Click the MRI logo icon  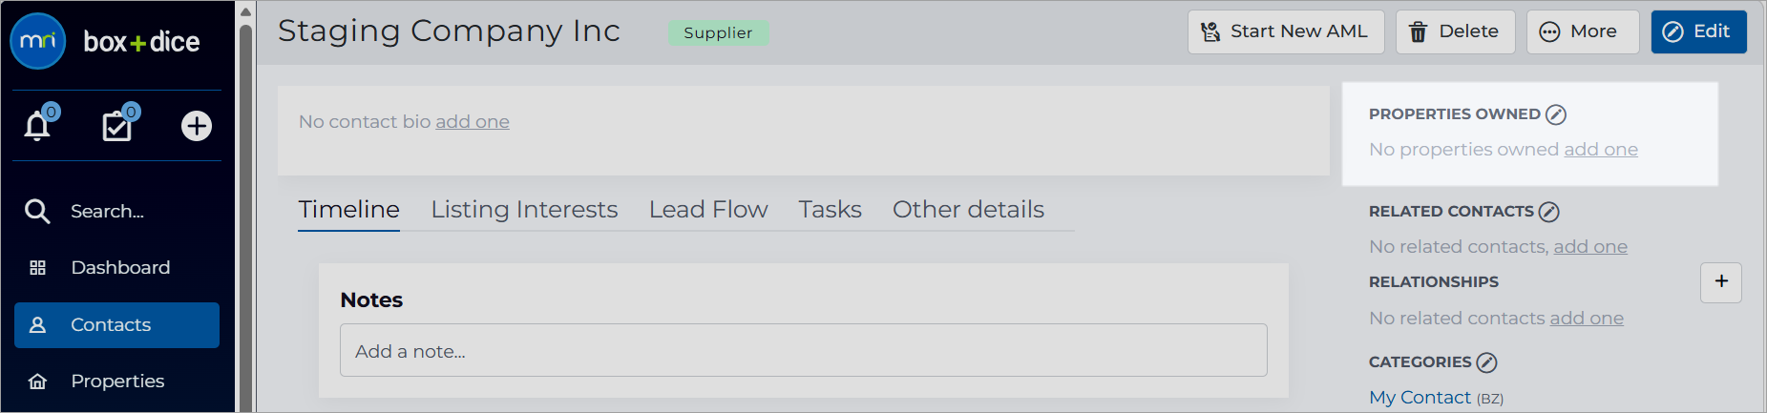point(37,41)
